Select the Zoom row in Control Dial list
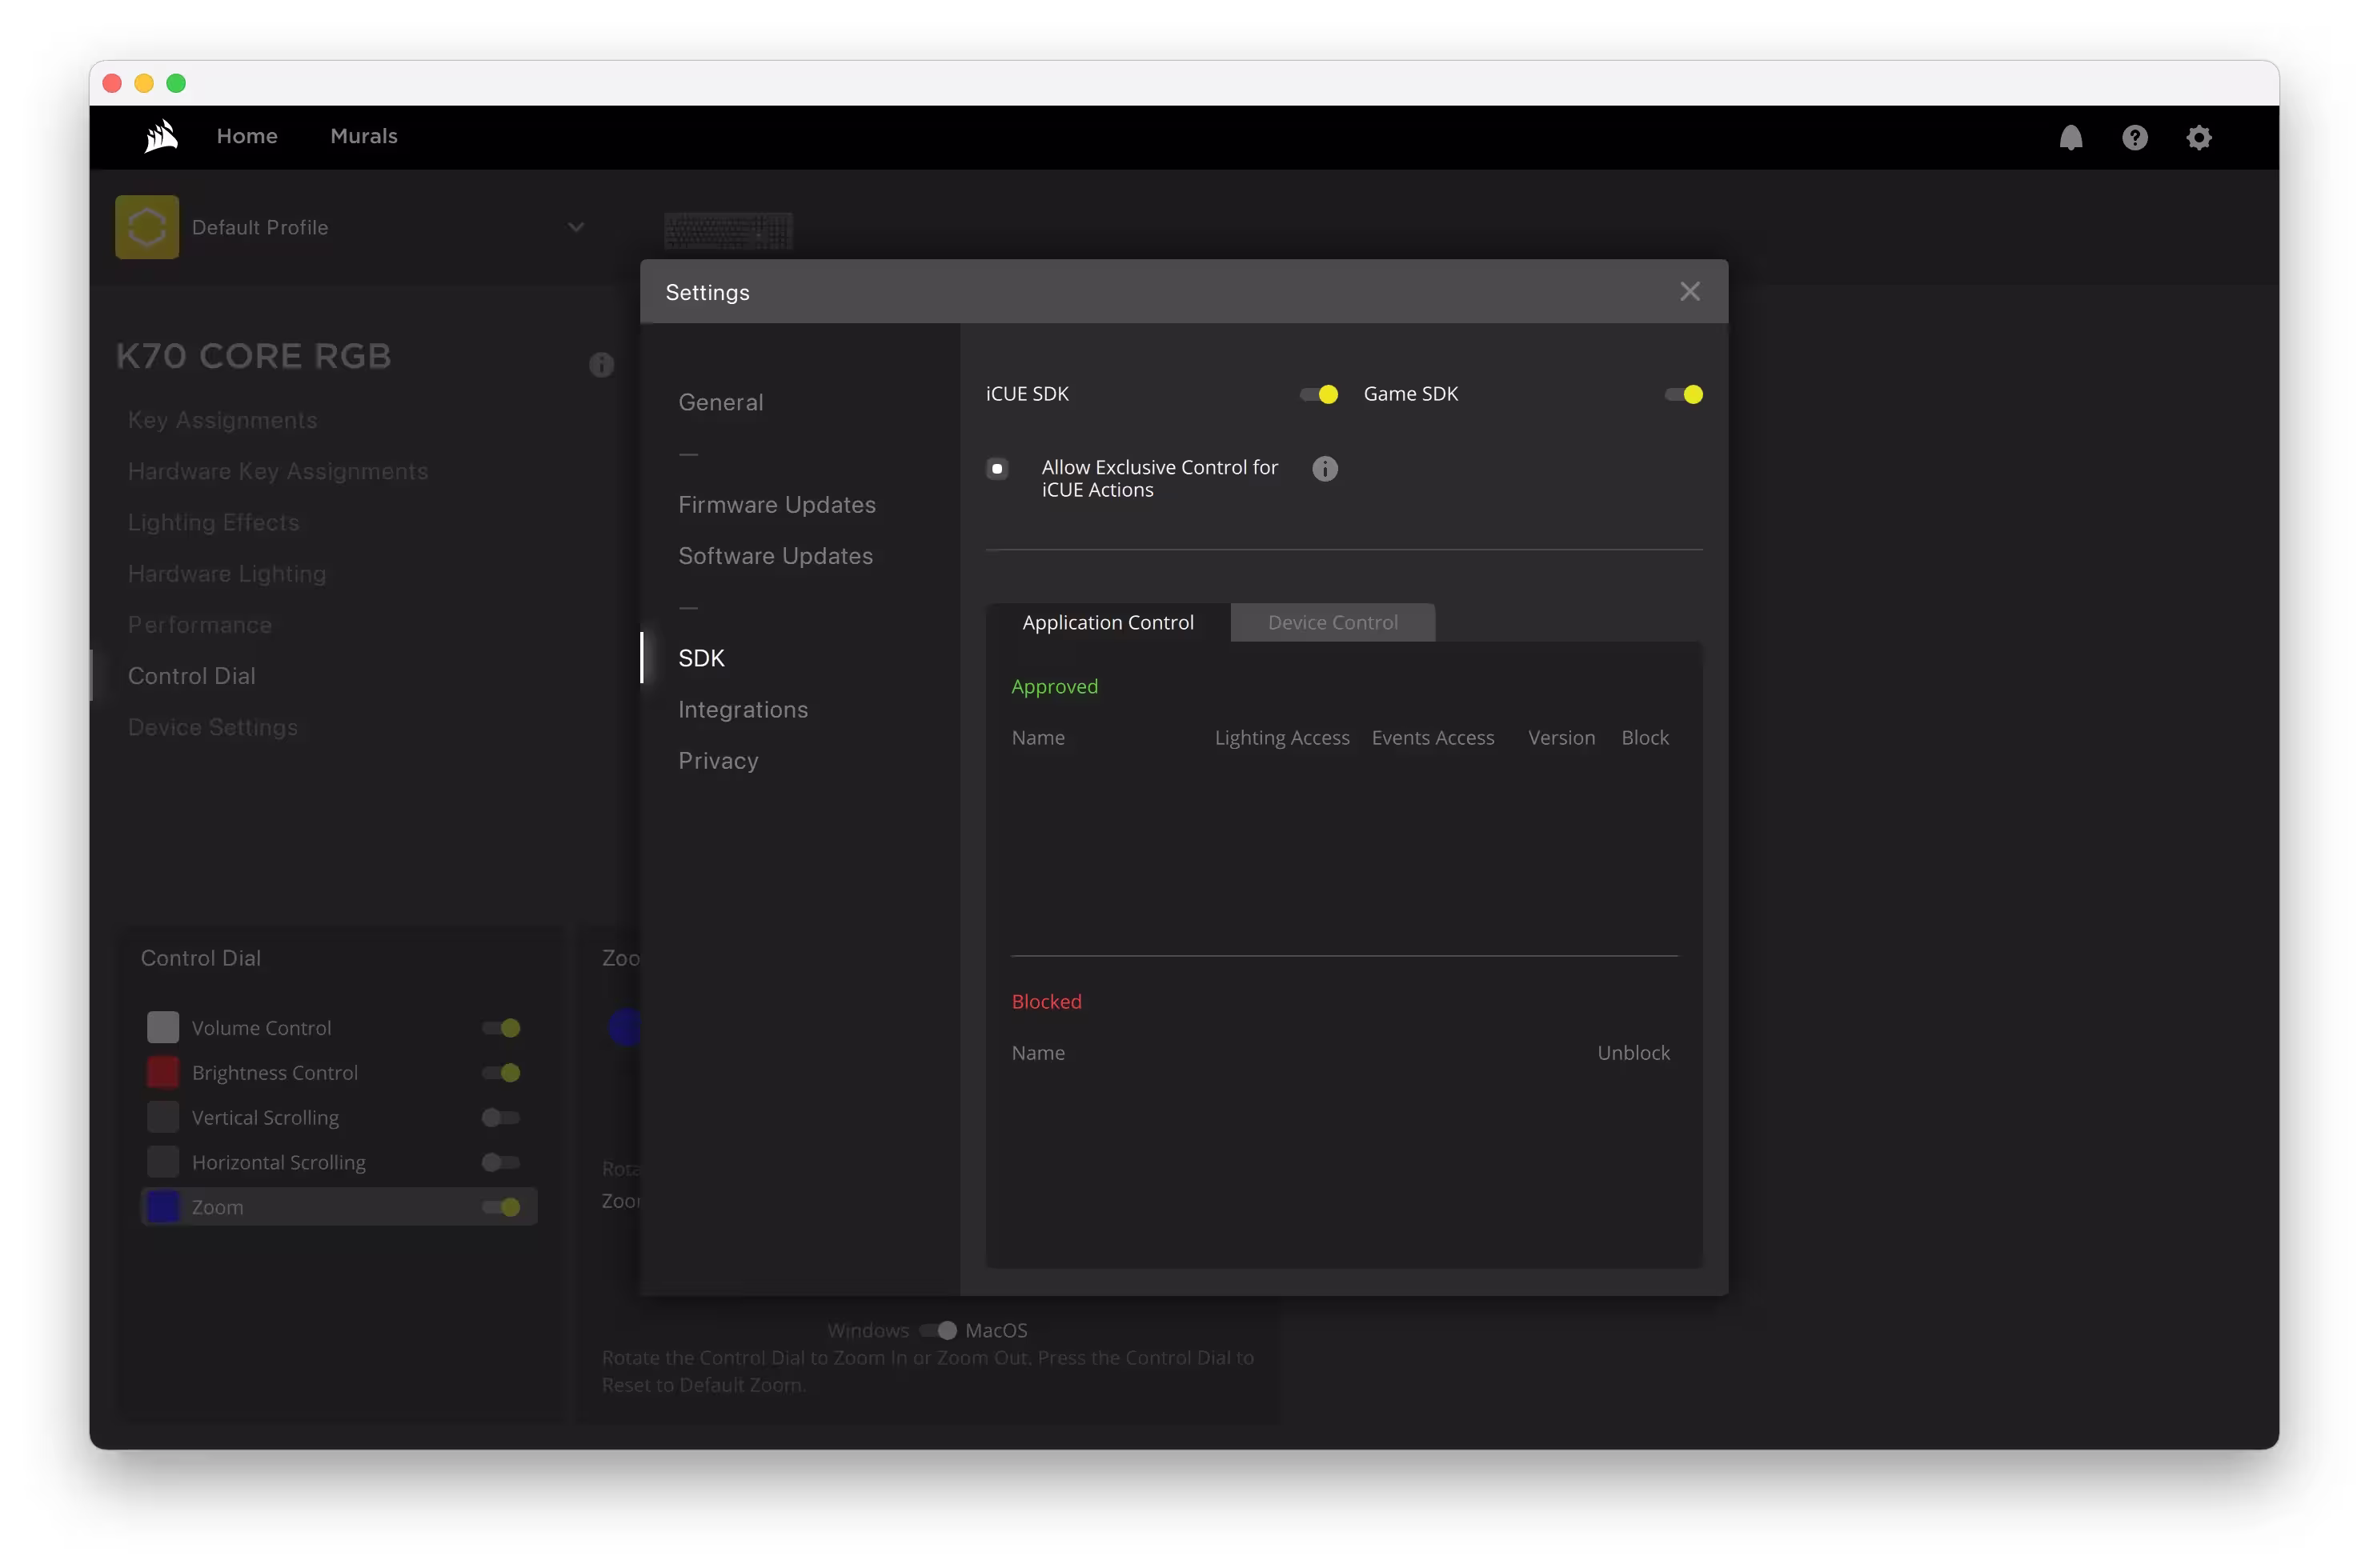This screenshot has height=1568, width=2369. coord(339,1207)
